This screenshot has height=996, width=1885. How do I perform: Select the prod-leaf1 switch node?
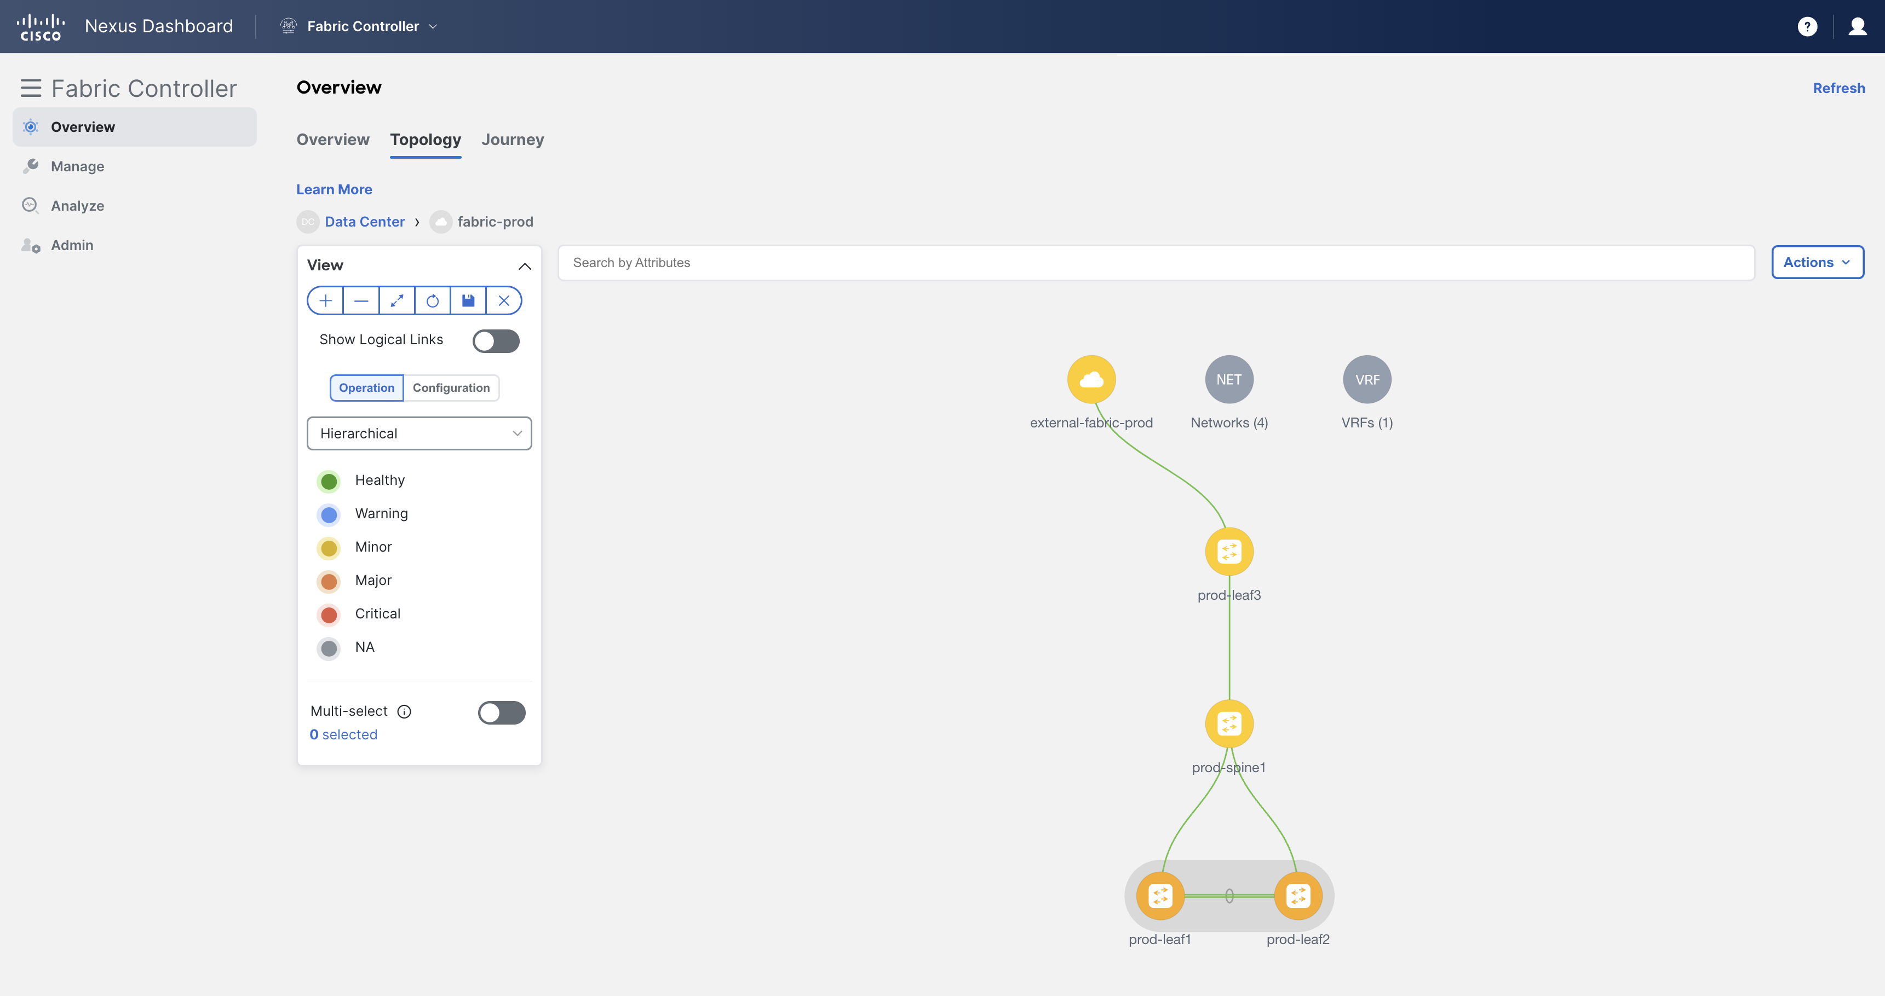[x=1160, y=896]
